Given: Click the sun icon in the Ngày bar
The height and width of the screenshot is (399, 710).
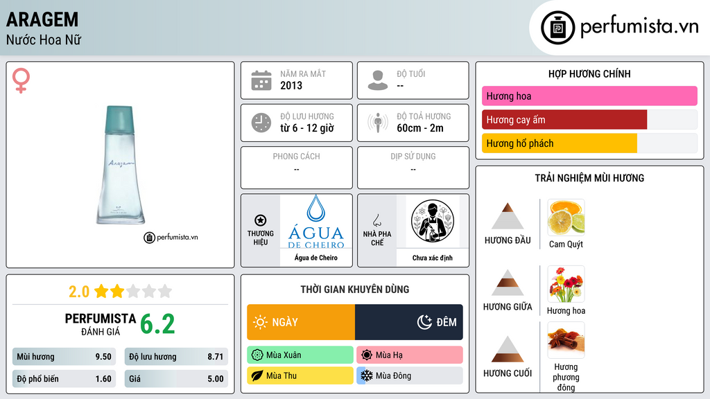Looking at the screenshot, I should (x=260, y=322).
